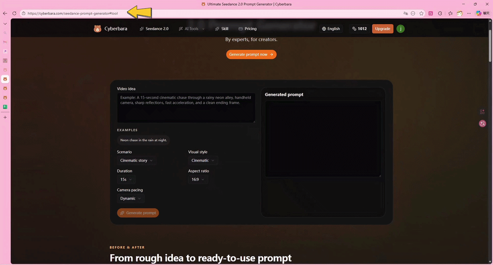Bookmark this page with the star icon

click(421, 13)
